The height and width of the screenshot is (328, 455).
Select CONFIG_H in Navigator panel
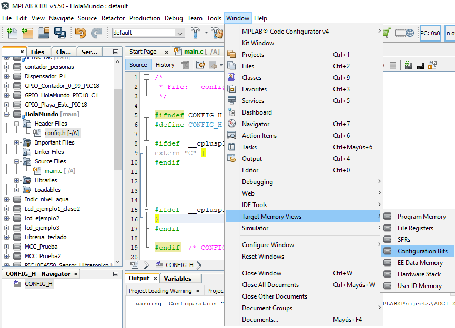(x=38, y=284)
